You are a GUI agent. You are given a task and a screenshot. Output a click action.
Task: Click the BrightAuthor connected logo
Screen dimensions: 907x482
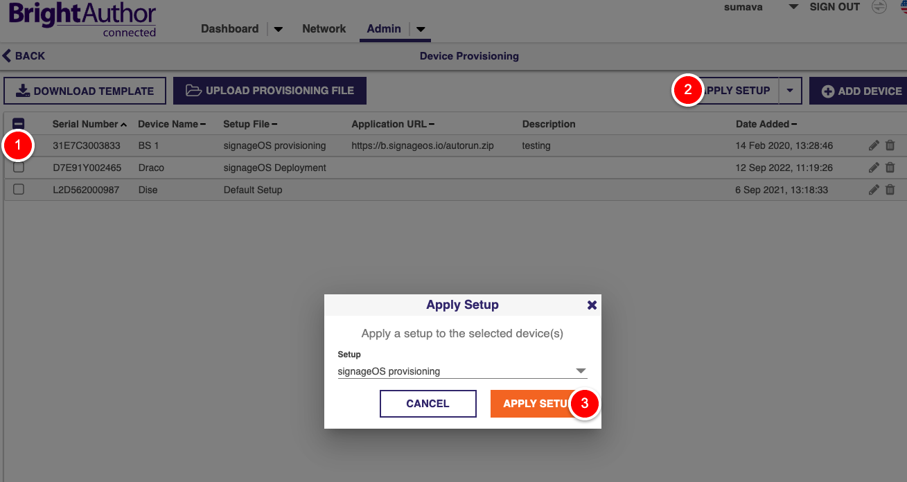pyautogui.click(x=82, y=21)
